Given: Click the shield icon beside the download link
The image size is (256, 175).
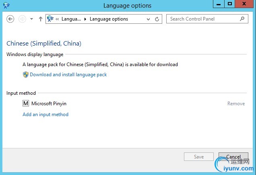Looking at the screenshot, I should click(x=26, y=75).
